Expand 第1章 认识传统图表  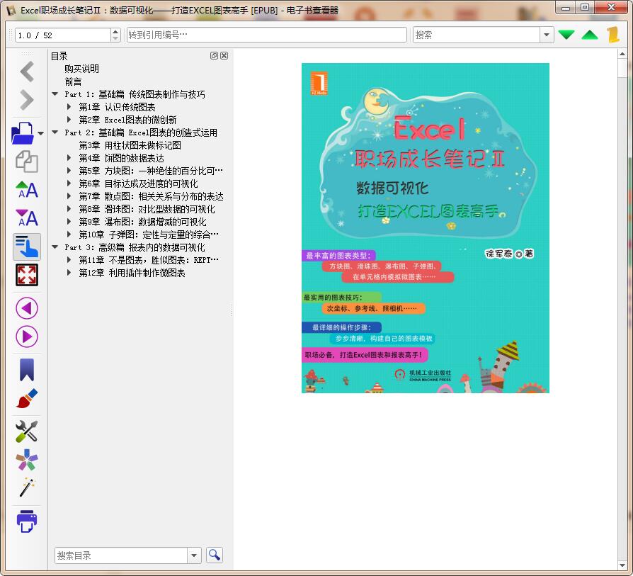point(69,107)
